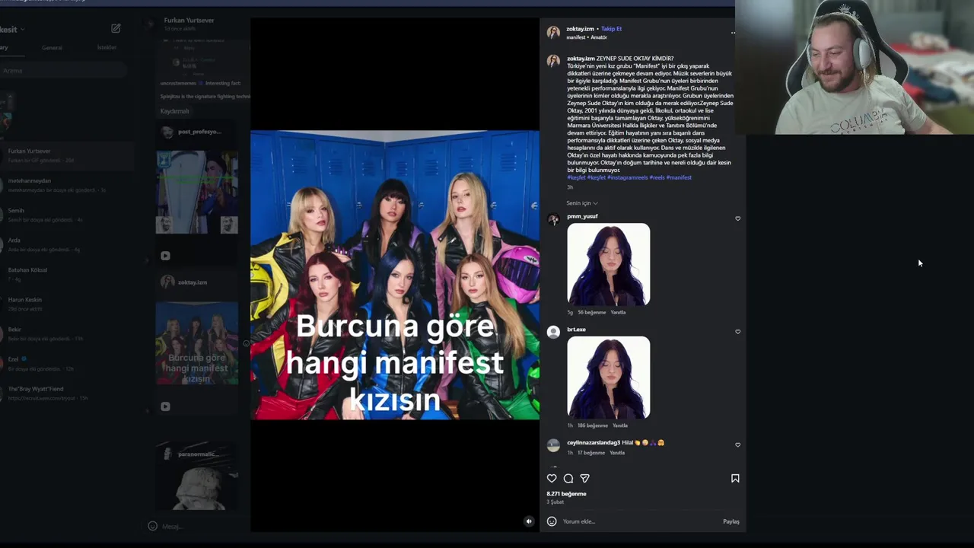The width and height of the screenshot is (974, 548).
Task: Open ceylinnazarslandag3's profile picture
Action: pyautogui.click(x=553, y=445)
